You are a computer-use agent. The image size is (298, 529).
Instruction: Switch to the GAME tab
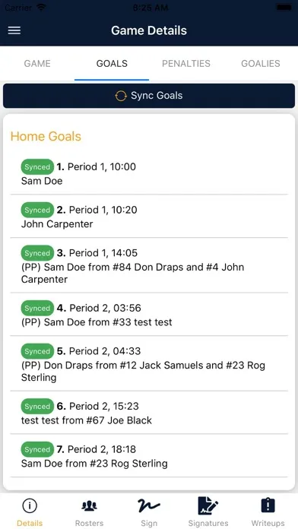[x=37, y=63]
